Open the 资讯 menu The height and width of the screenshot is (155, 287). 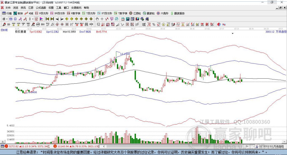click(x=23, y=8)
